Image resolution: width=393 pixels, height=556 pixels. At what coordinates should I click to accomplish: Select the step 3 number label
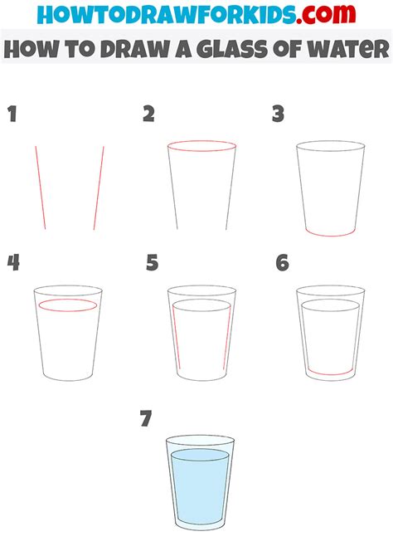[x=279, y=114]
